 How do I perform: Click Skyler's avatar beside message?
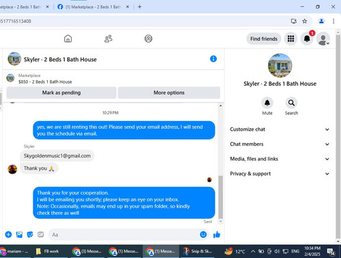tap(12, 170)
